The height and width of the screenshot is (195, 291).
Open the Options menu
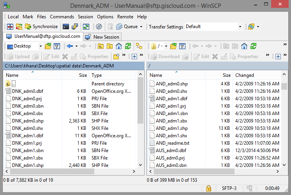tap(105, 17)
